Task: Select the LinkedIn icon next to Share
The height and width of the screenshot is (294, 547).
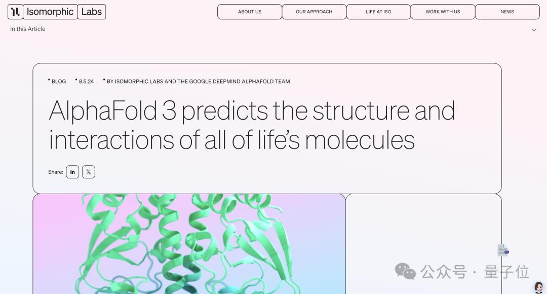Action: [x=72, y=171]
